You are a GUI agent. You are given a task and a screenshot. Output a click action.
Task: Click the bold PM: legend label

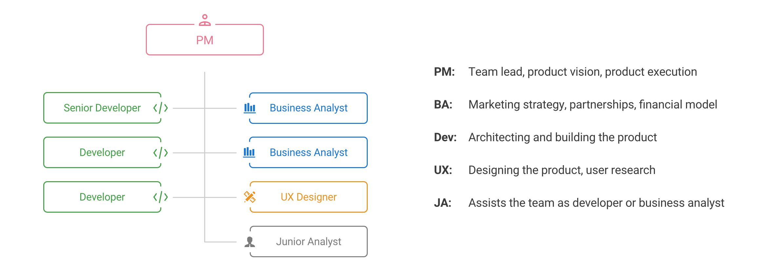[x=444, y=72]
